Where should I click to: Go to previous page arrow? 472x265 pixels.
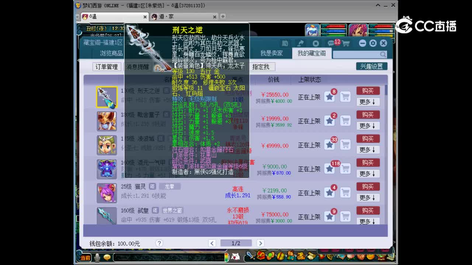(212, 243)
